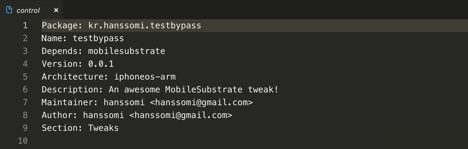Click Tweaks in the Section line

103,128
